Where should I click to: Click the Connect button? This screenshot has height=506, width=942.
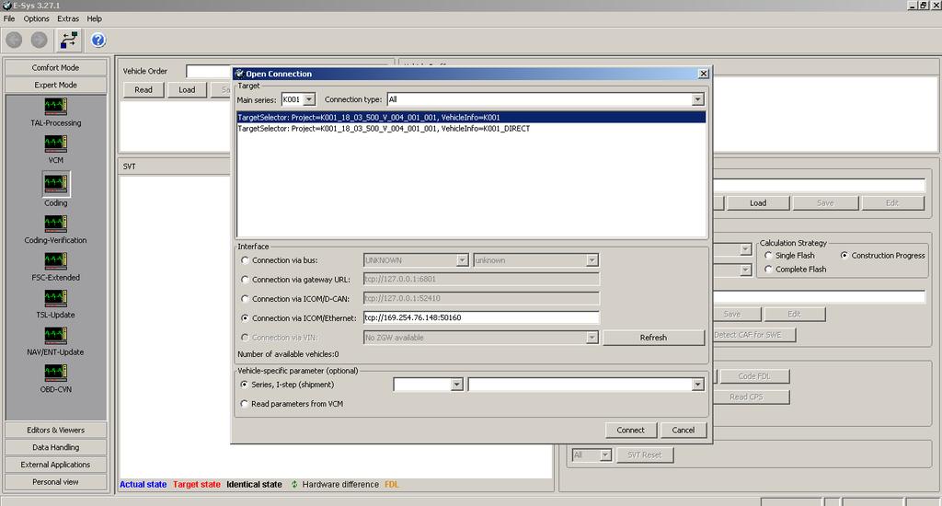pyautogui.click(x=630, y=430)
